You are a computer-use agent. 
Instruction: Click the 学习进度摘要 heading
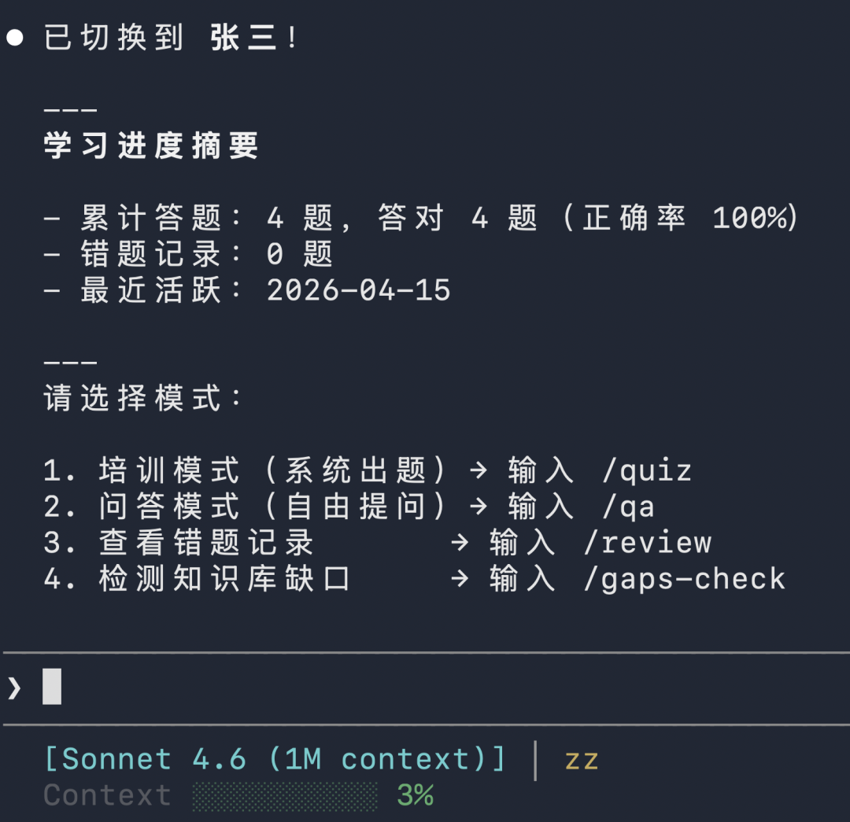tap(151, 146)
